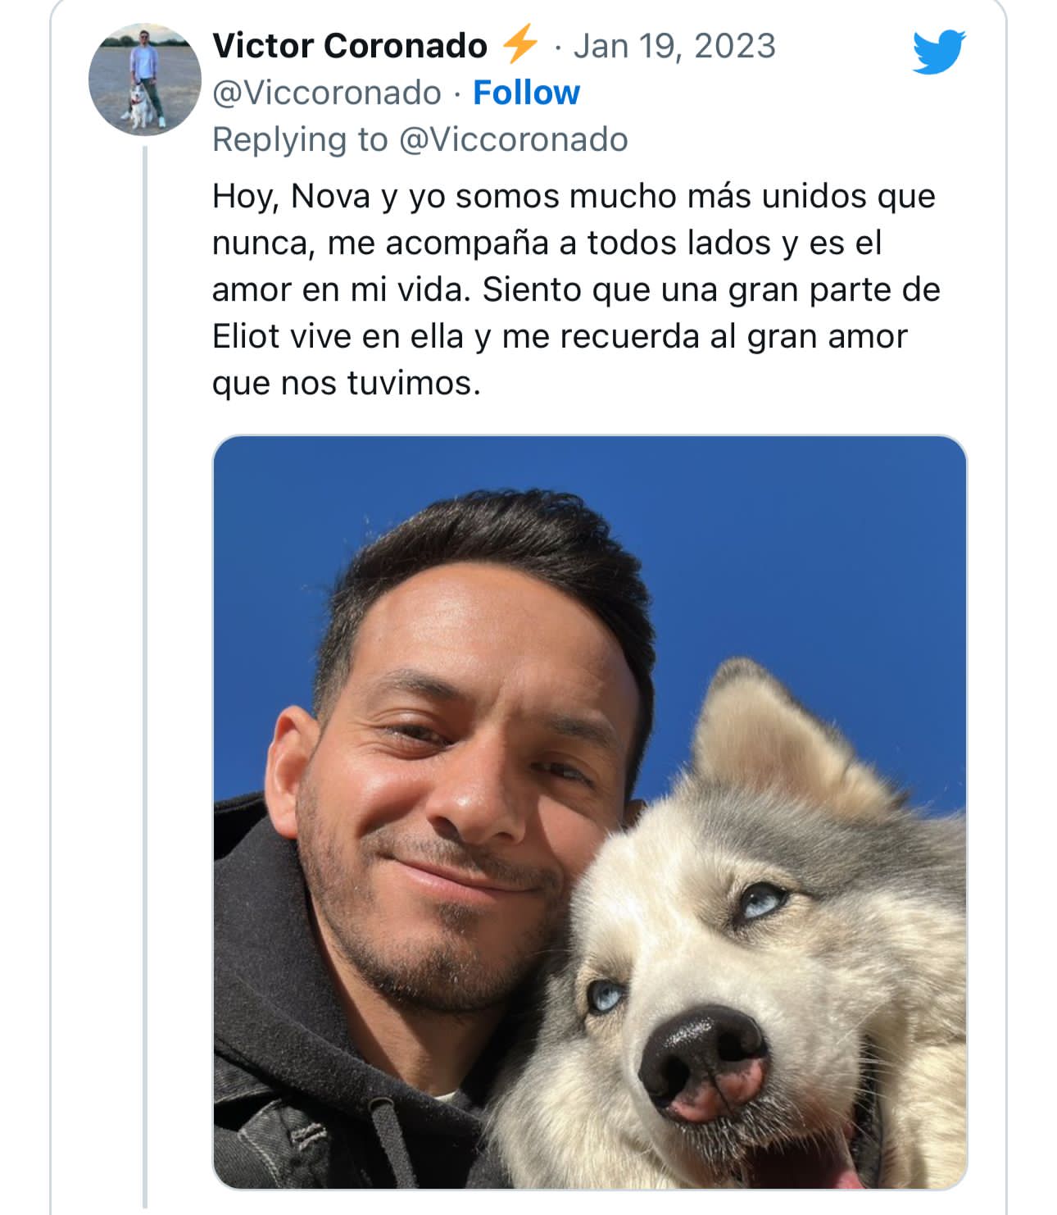The image size is (1057, 1215).
Task: Click @Viccoronado in the Replying to line
Action: coord(513,139)
